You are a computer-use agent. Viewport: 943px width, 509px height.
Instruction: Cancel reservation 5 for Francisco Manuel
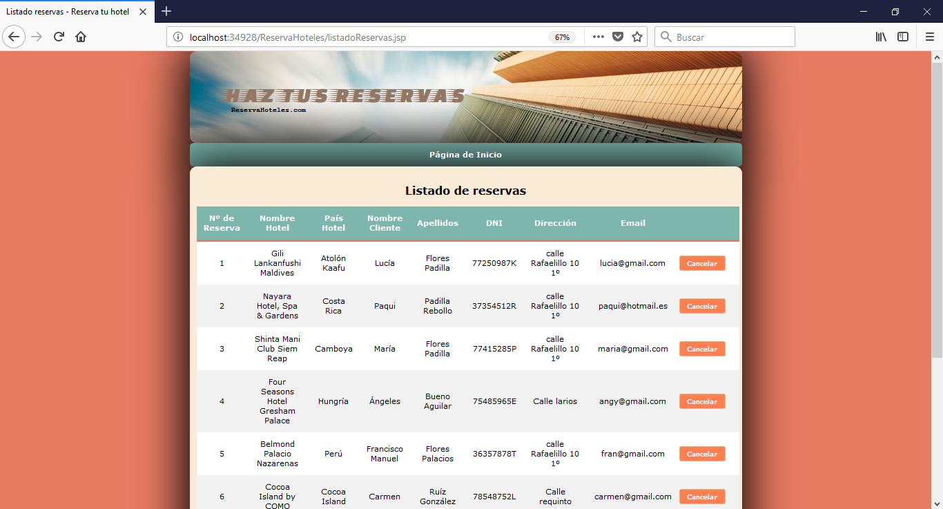[702, 454]
